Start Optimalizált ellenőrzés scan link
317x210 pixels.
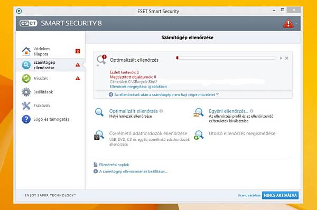134,111
